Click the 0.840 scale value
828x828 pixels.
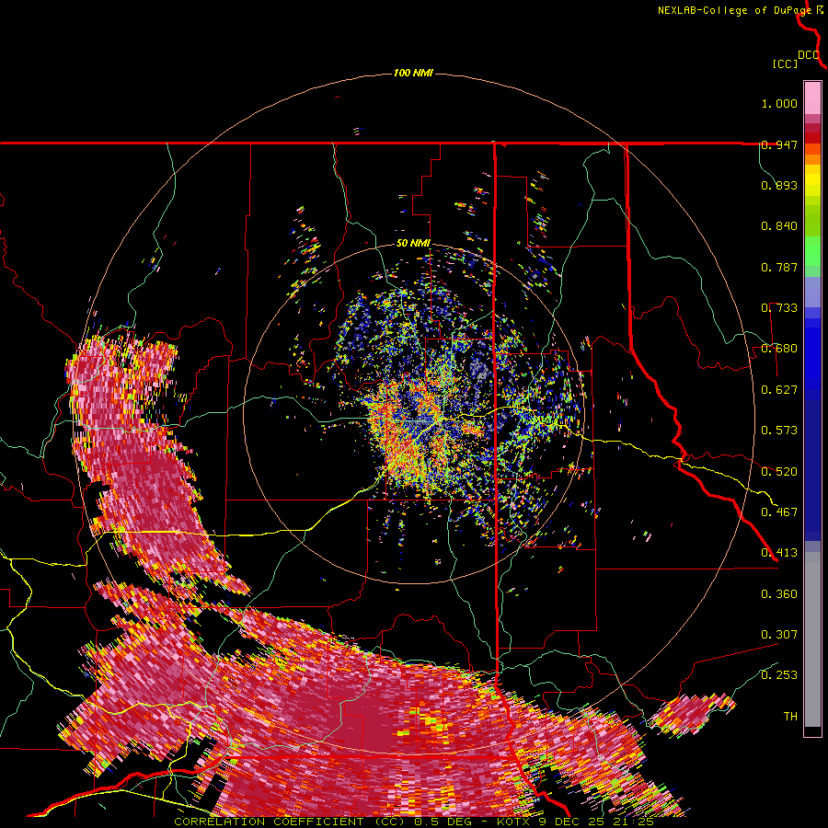click(779, 226)
